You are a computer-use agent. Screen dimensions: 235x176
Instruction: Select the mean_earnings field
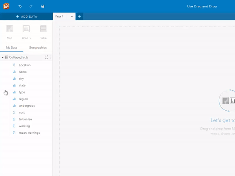[x=29, y=133]
